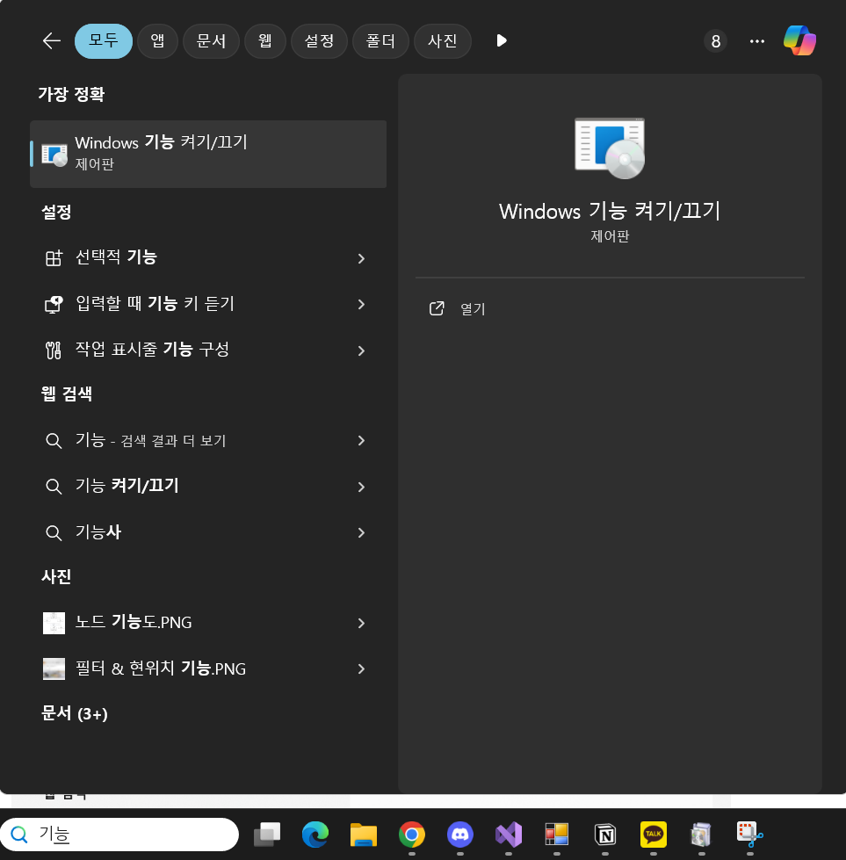Click 열기 to open Windows features
The height and width of the screenshot is (860, 846).
click(473, 309)
